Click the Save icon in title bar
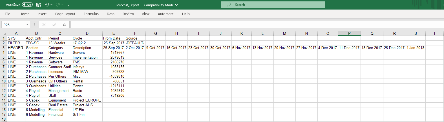This screenshot has height=122, width=444. click(x=39, y=5)
